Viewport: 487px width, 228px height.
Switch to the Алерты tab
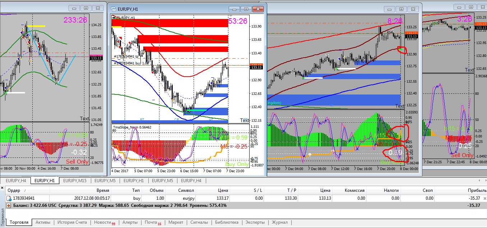(x=130, y=222)
